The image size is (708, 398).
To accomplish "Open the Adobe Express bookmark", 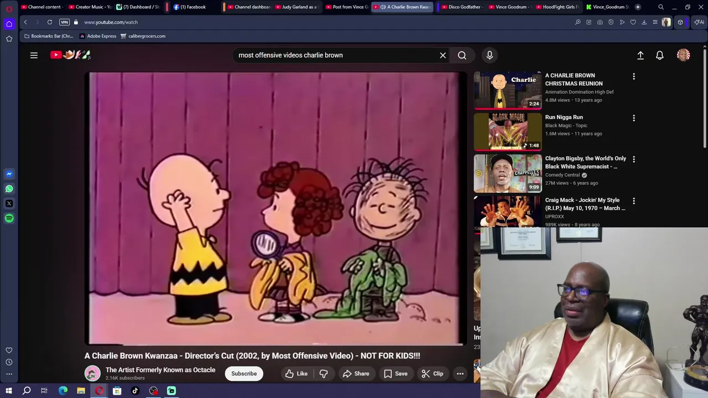I will click(98, 36).
